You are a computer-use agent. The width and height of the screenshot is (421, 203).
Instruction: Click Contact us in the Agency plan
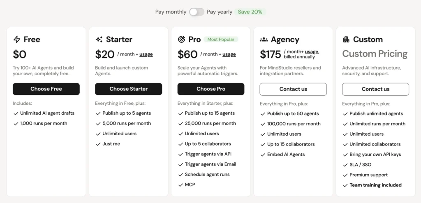click(293, 89)
